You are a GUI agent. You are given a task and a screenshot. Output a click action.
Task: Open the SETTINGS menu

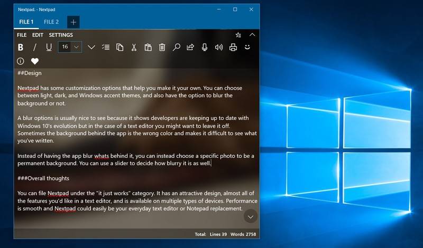61,35
